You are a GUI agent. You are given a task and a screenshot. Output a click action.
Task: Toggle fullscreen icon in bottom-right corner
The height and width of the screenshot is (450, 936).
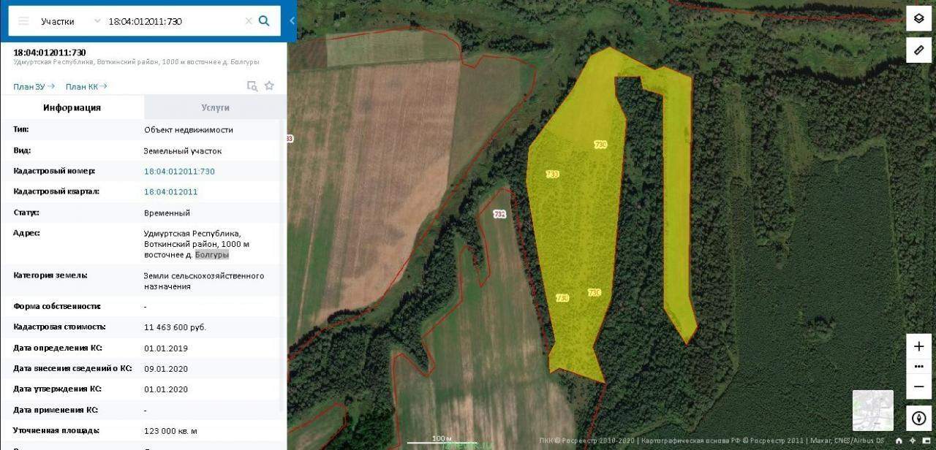click(x=926, y=441)
